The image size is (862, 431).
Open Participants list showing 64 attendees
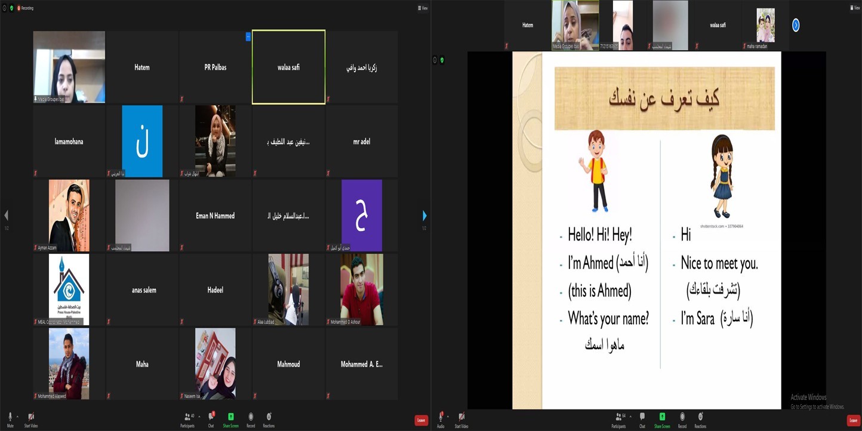tap(618, 418)
